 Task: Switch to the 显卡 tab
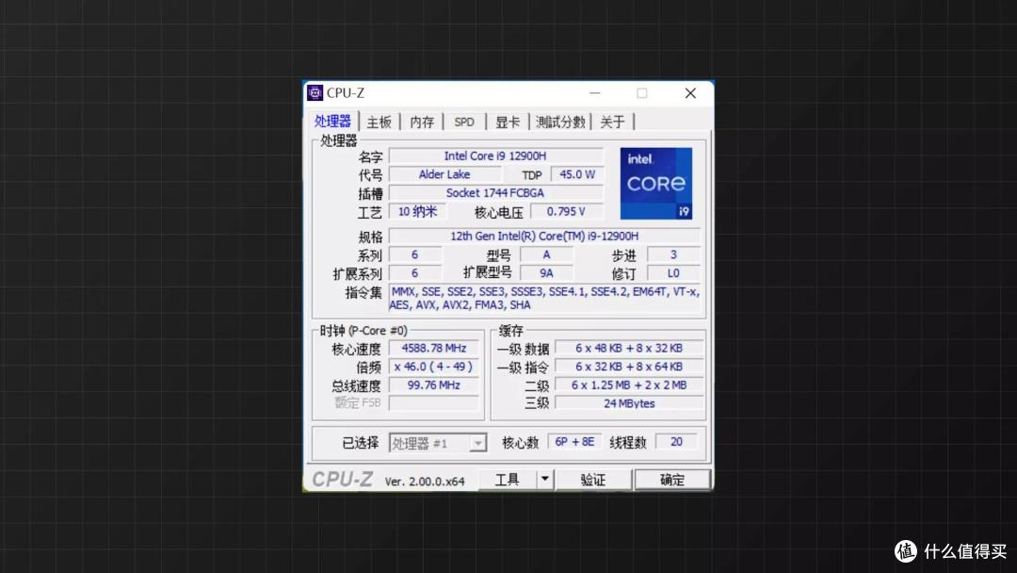point(508,122)
